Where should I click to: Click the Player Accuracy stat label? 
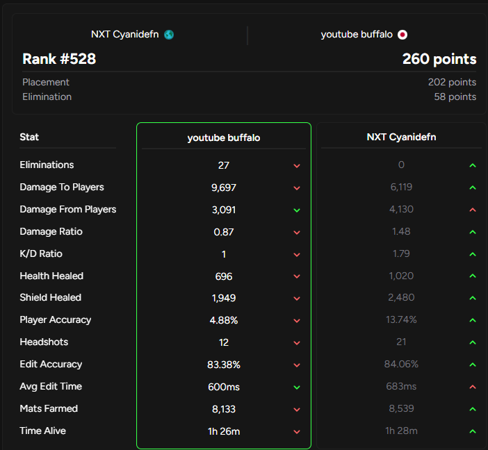click(56, 319)
